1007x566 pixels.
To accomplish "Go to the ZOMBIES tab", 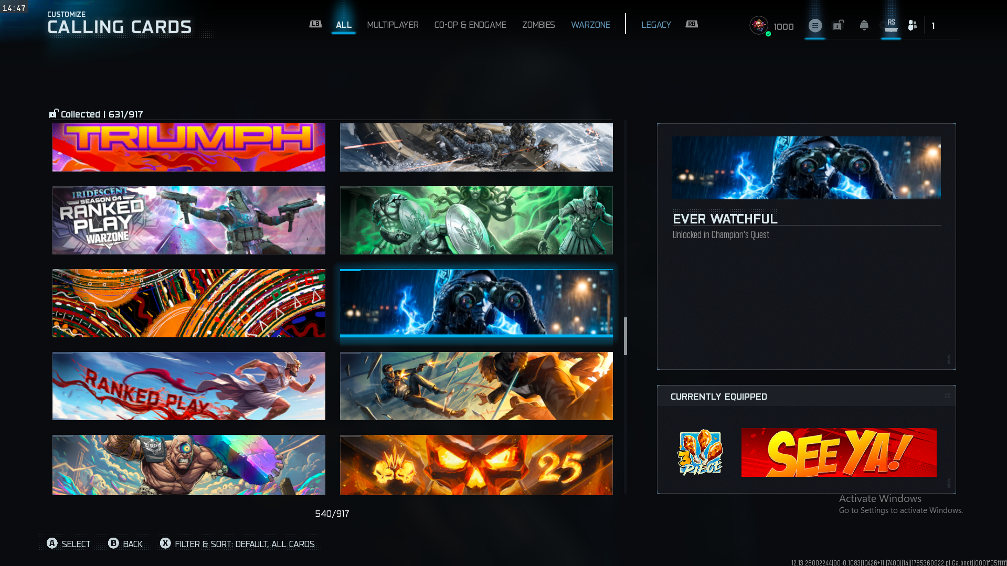I will click(538, 25).
